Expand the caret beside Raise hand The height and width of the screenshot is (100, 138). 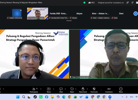point(87,89)
